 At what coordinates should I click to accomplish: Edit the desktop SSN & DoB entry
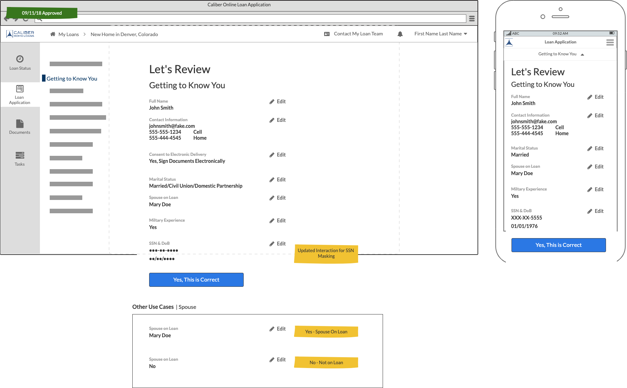point(278,244)
